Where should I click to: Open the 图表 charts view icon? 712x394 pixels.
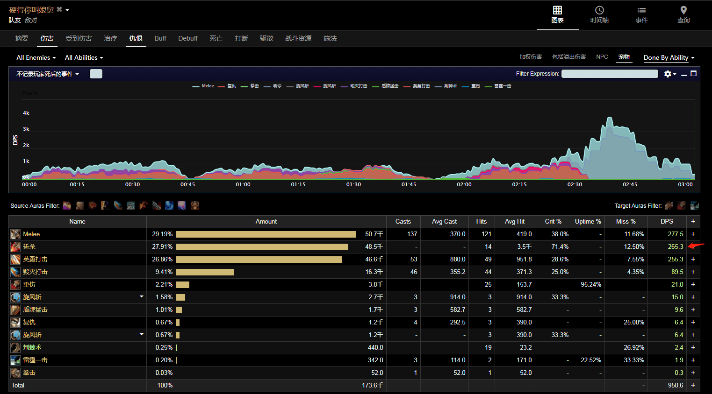557,10
